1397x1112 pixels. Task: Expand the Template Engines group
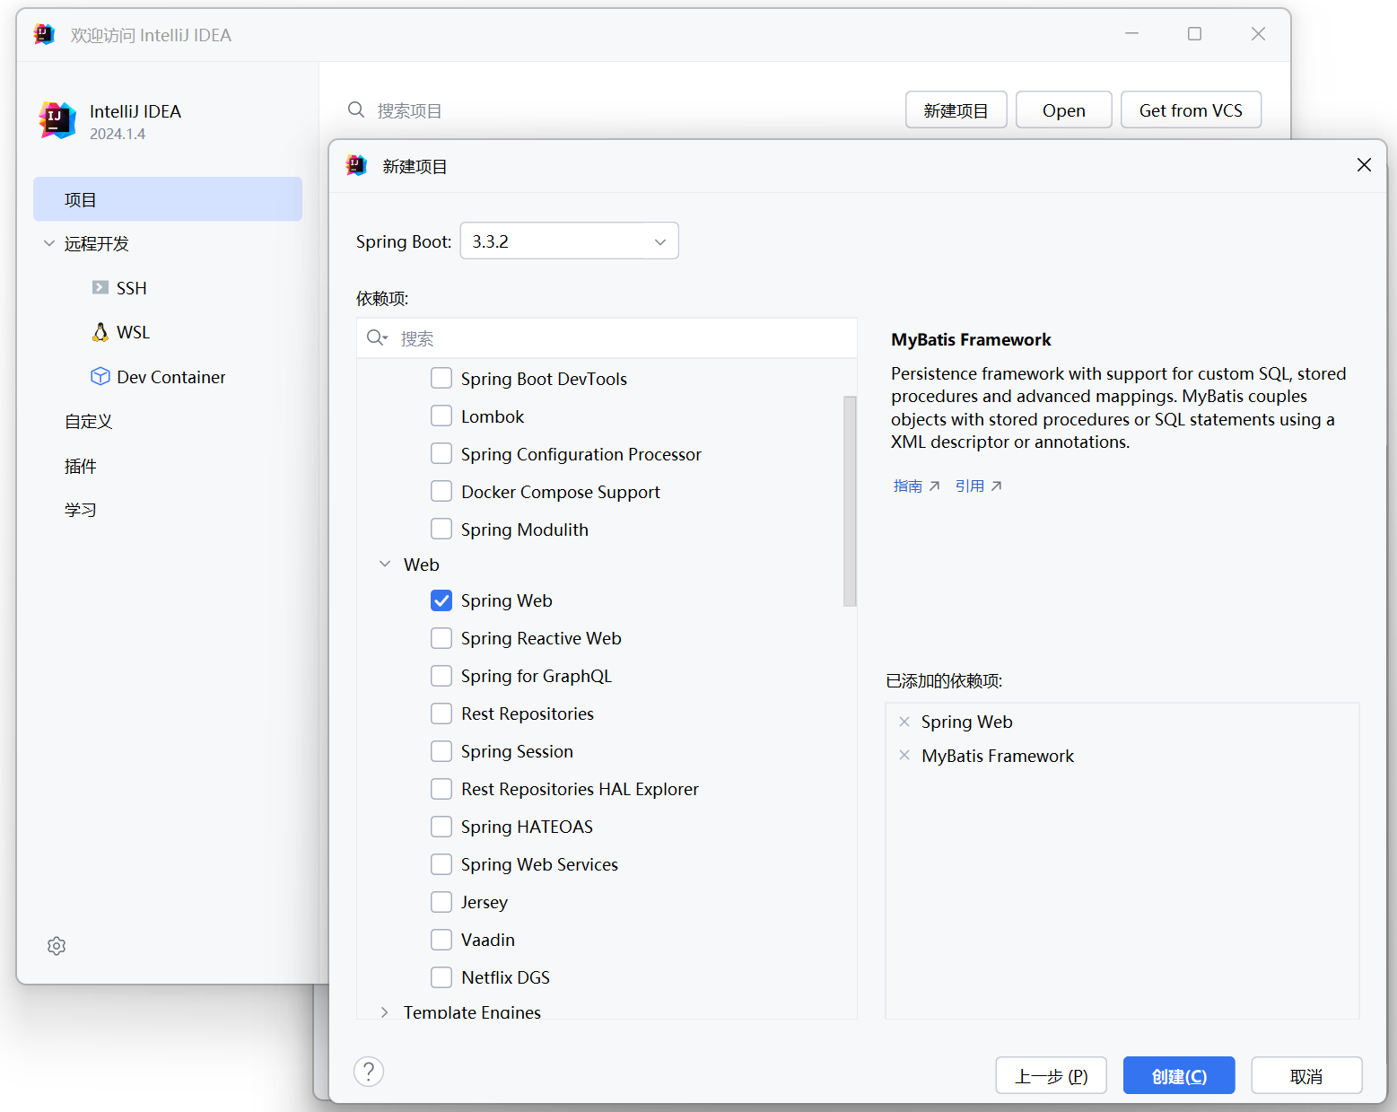pos(385,1011)
